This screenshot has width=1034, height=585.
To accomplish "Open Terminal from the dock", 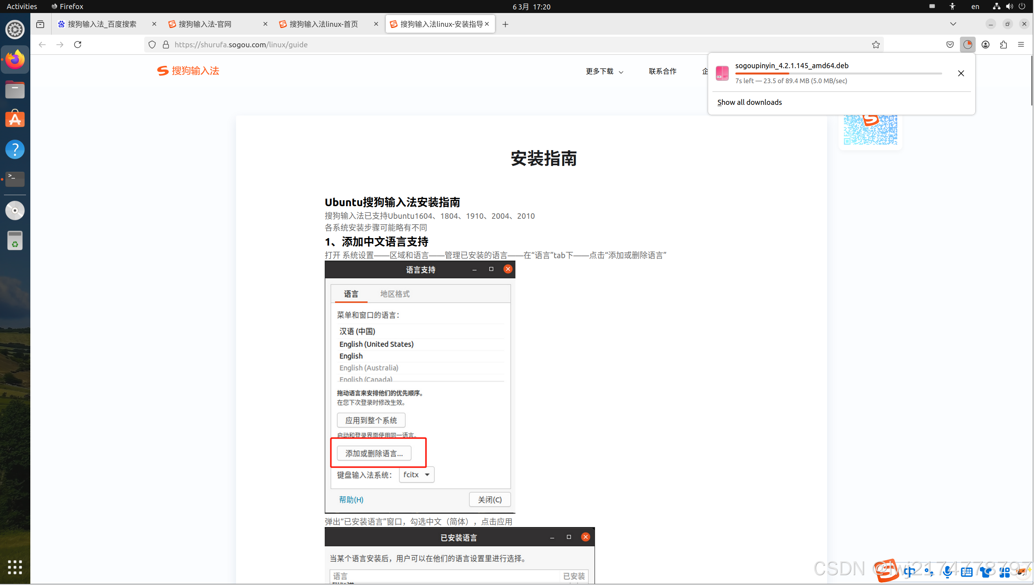I will [15, 179].
